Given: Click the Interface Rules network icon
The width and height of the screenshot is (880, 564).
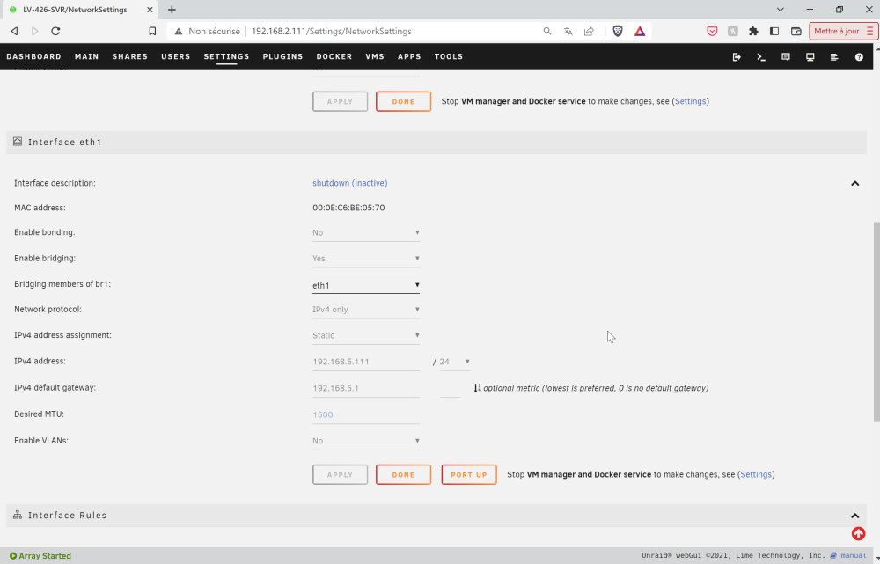Looking at the screenshot, I should 18,516.
